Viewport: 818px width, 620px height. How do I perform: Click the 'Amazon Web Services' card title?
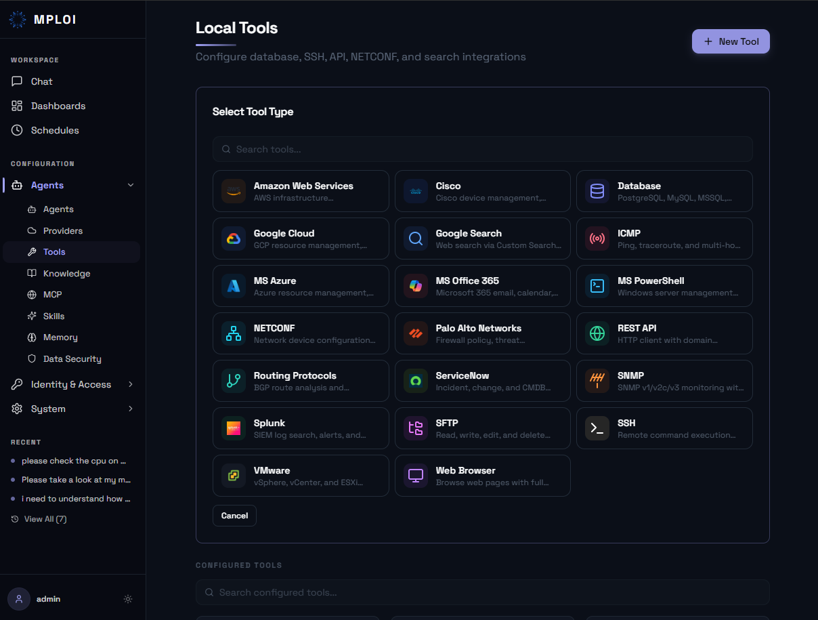303,186
